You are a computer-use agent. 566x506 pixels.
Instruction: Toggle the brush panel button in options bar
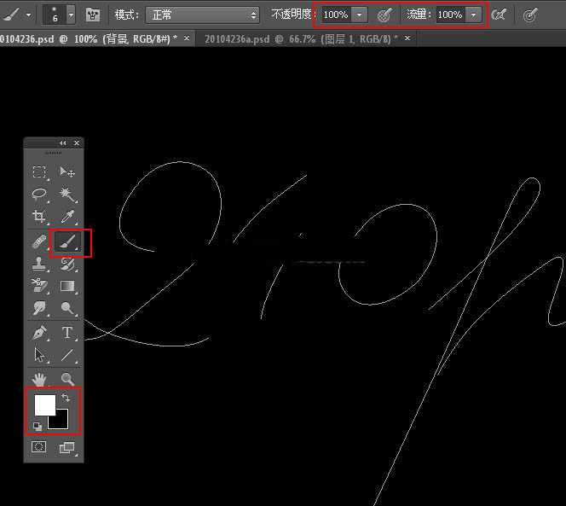[93, 15]
